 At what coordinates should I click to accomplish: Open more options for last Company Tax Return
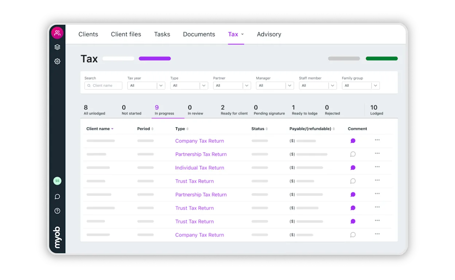[x=377, y=234]
